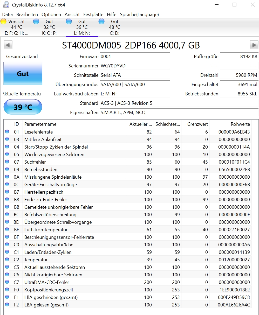
Task: Click the Puffergröße value 8192 KB
Action: pyautogui.click(x=239, y=57)
